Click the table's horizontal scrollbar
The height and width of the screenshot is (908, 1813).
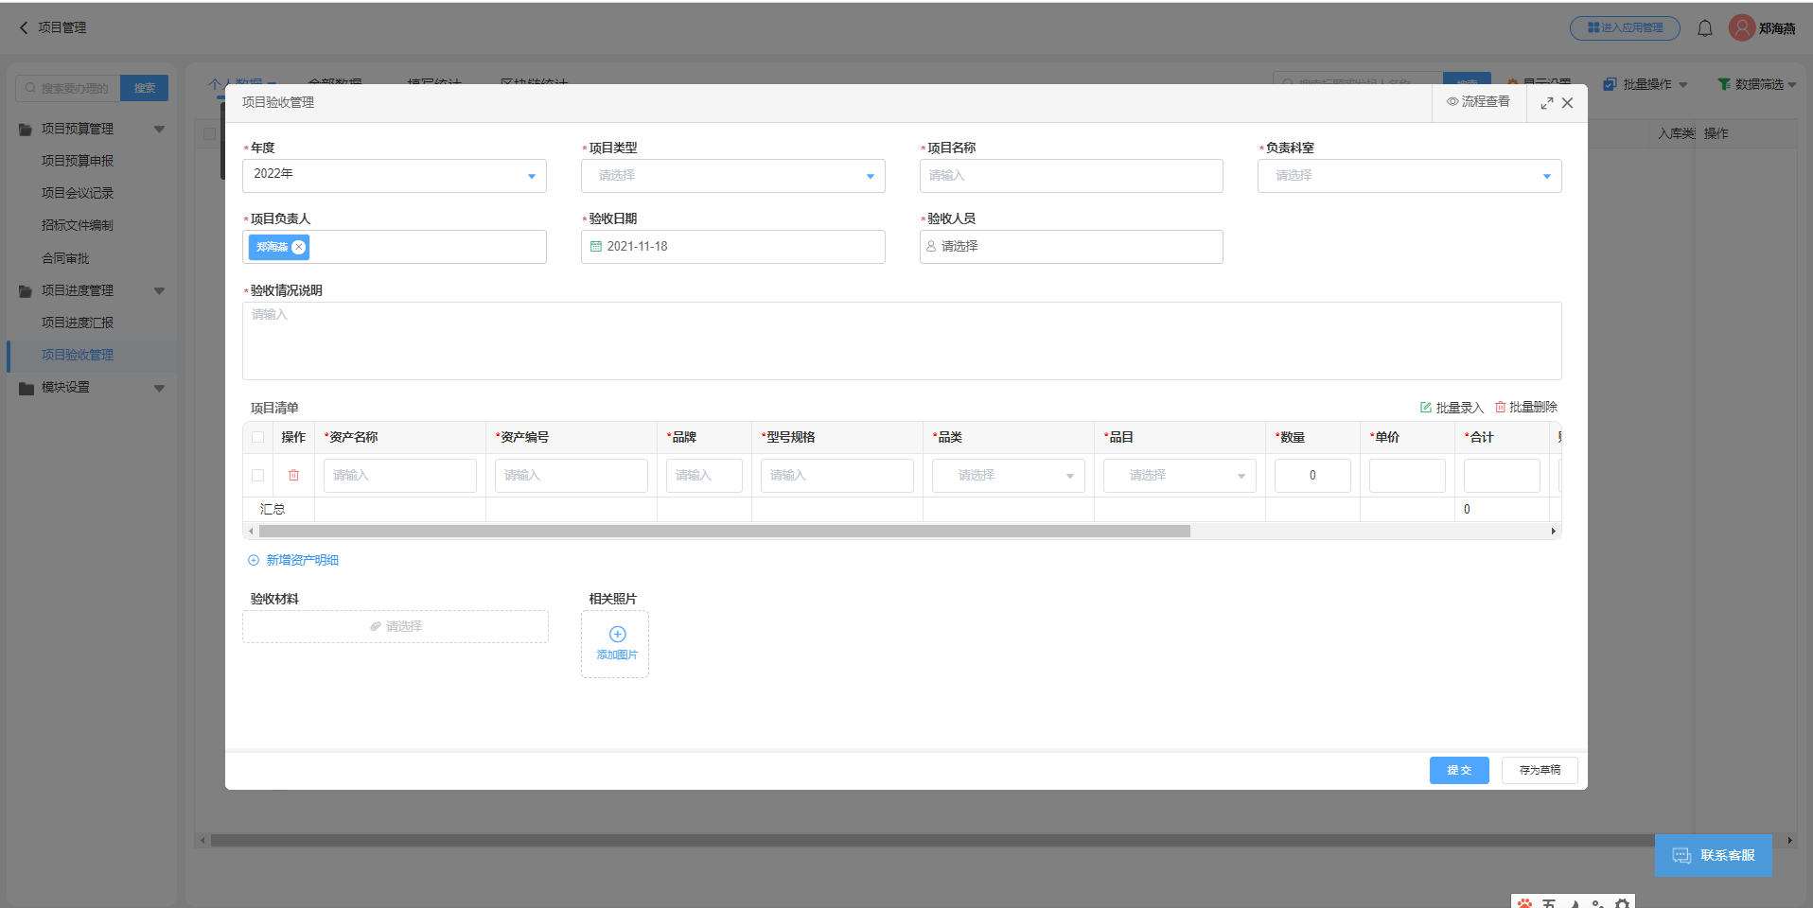pos(724,532)
